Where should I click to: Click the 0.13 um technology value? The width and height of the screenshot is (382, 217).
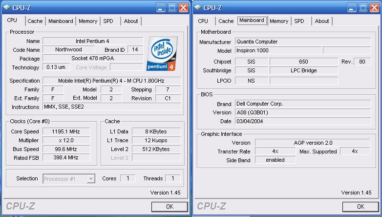click(x=56, y=67)
